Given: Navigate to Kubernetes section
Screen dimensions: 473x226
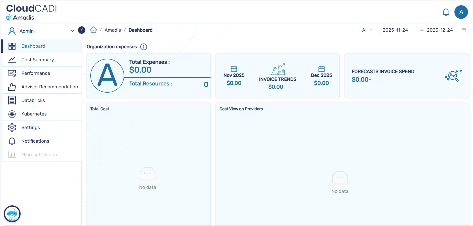Looking at the screenshot, I should 34,114.
